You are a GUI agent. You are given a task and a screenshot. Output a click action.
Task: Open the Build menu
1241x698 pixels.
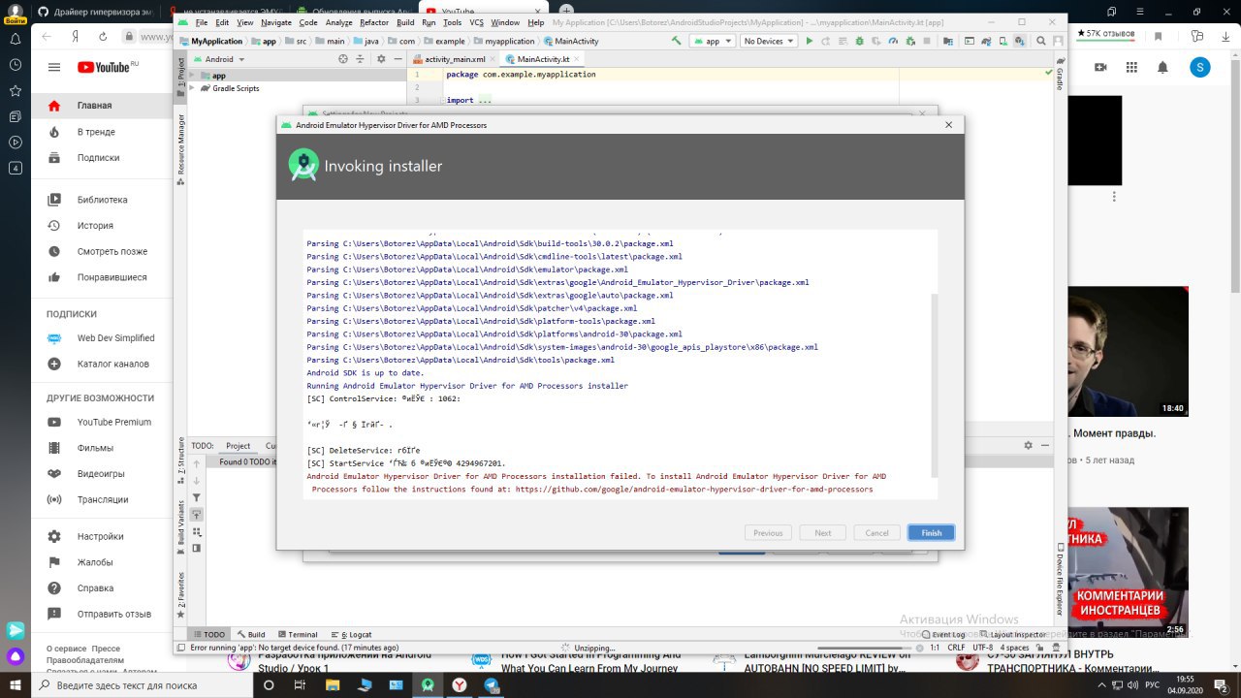pos(405,22)
